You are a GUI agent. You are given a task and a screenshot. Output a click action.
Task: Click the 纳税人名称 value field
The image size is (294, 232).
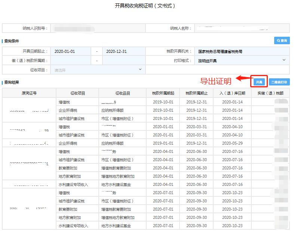(242, 28)
